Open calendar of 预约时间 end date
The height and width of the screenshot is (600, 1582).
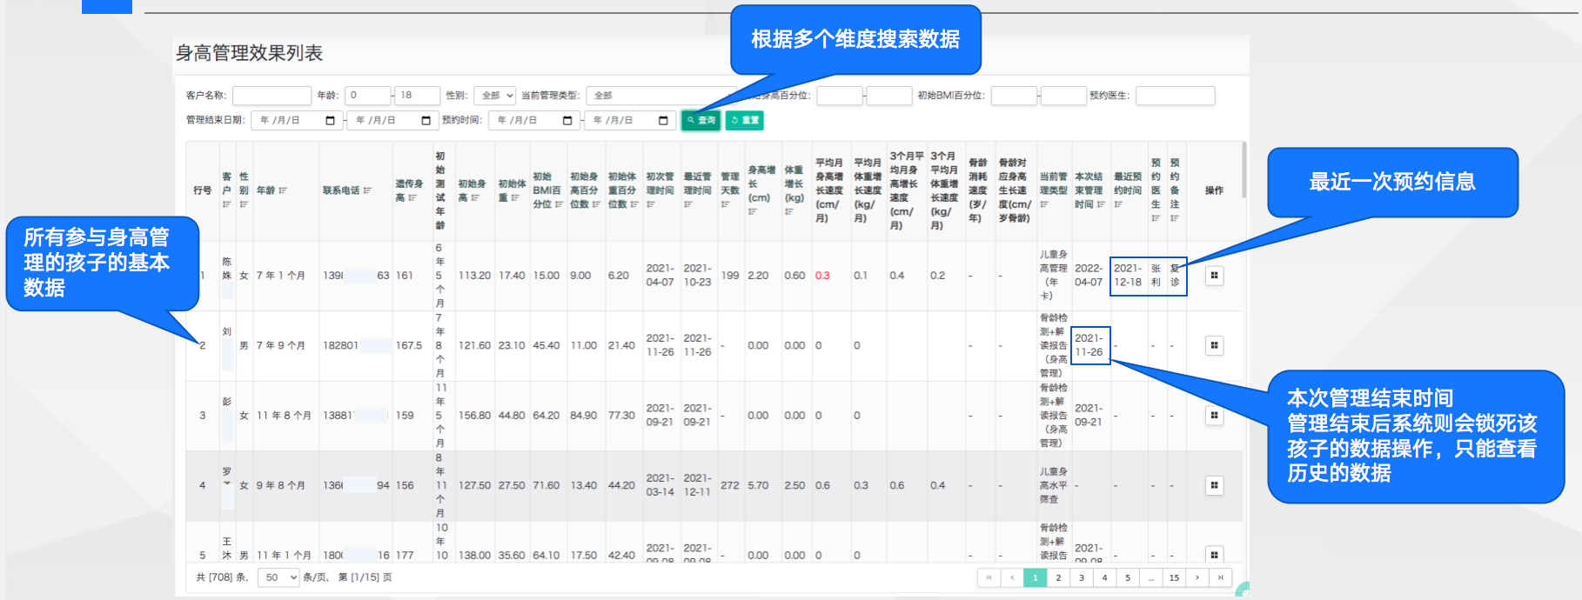(663, 121)
